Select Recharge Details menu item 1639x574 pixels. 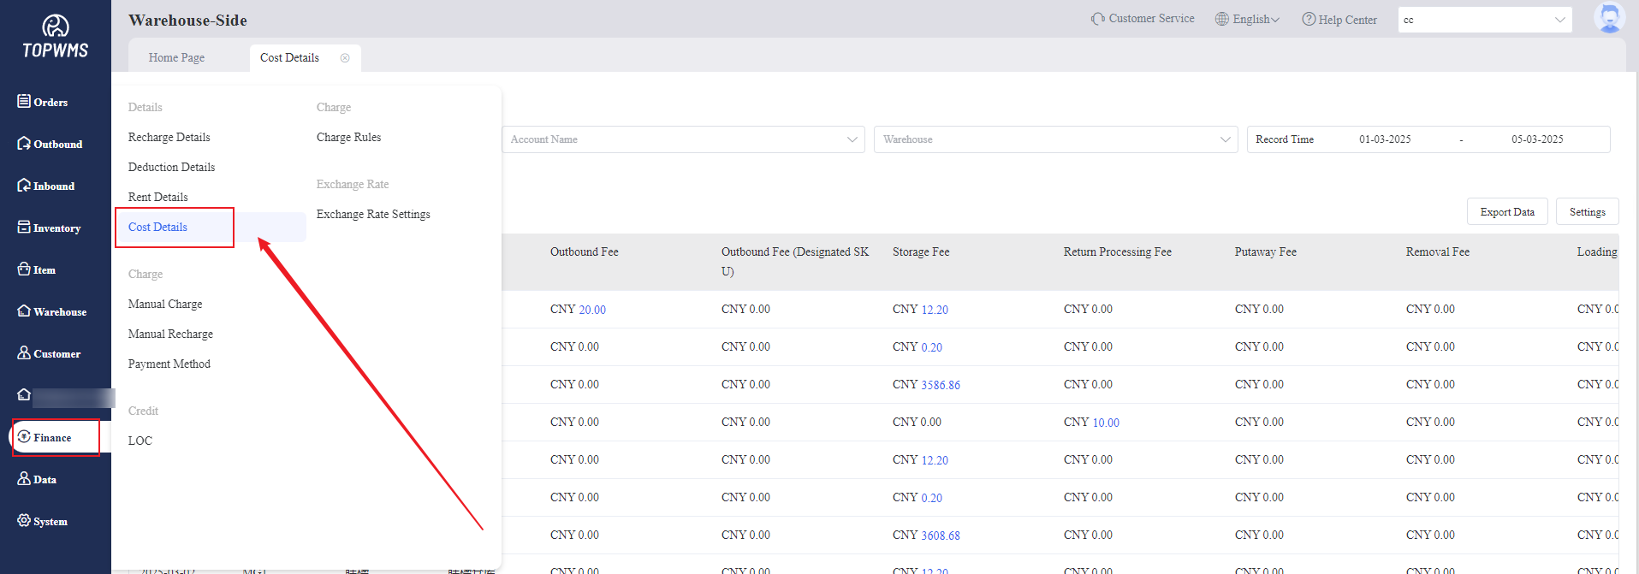click(x=169, y=137)
